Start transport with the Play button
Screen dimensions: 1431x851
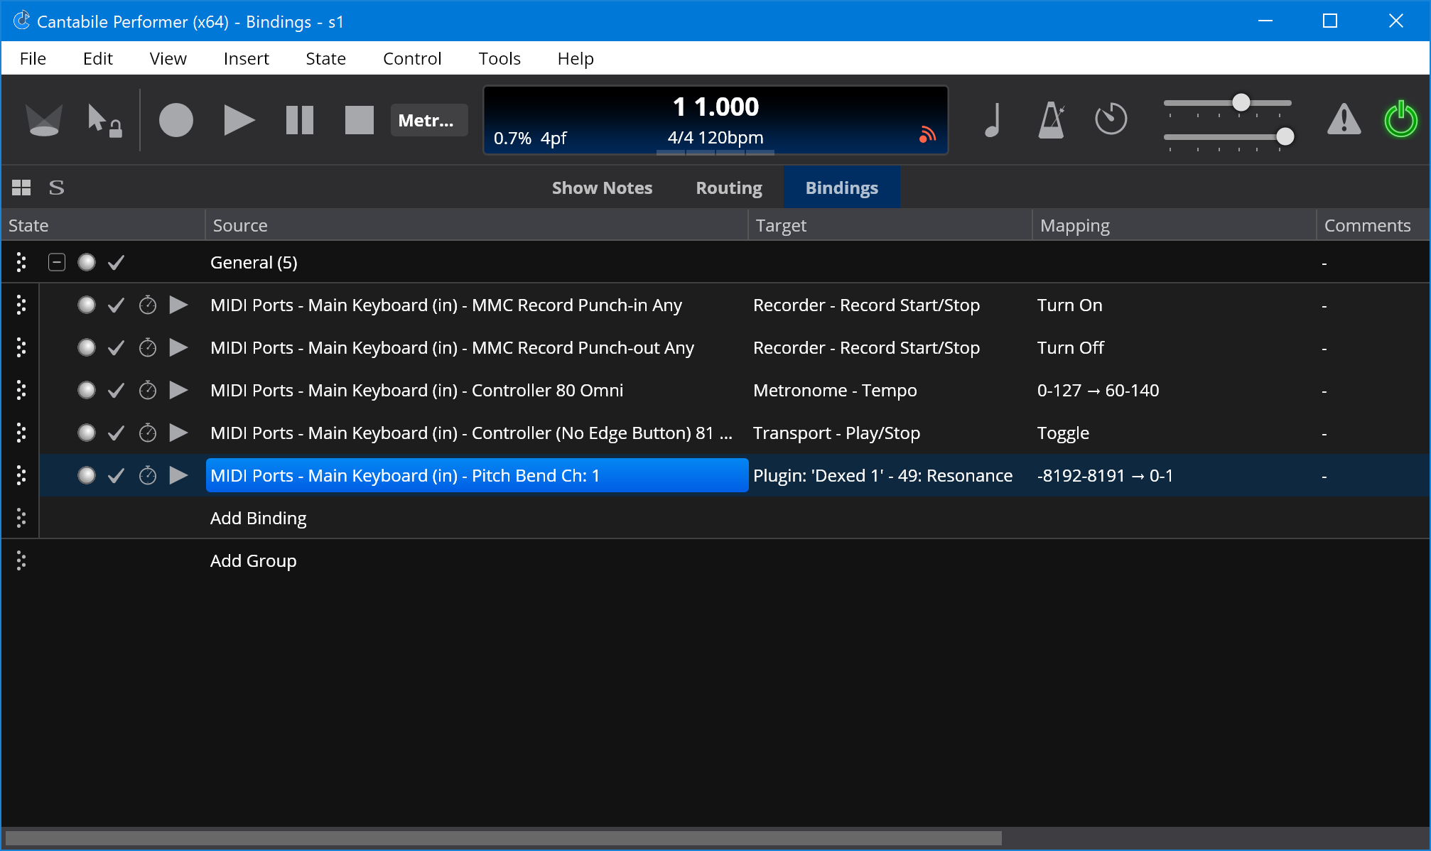point(239,120)
